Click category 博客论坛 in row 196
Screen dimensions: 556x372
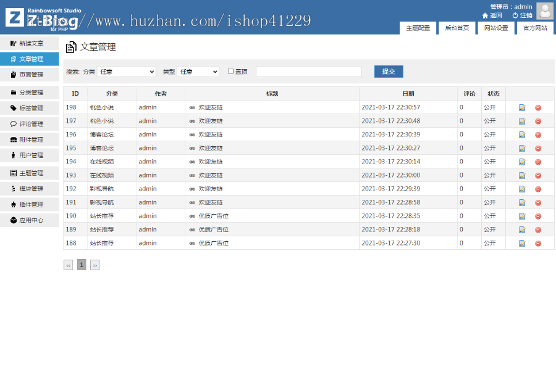click(x=102, y=134)
